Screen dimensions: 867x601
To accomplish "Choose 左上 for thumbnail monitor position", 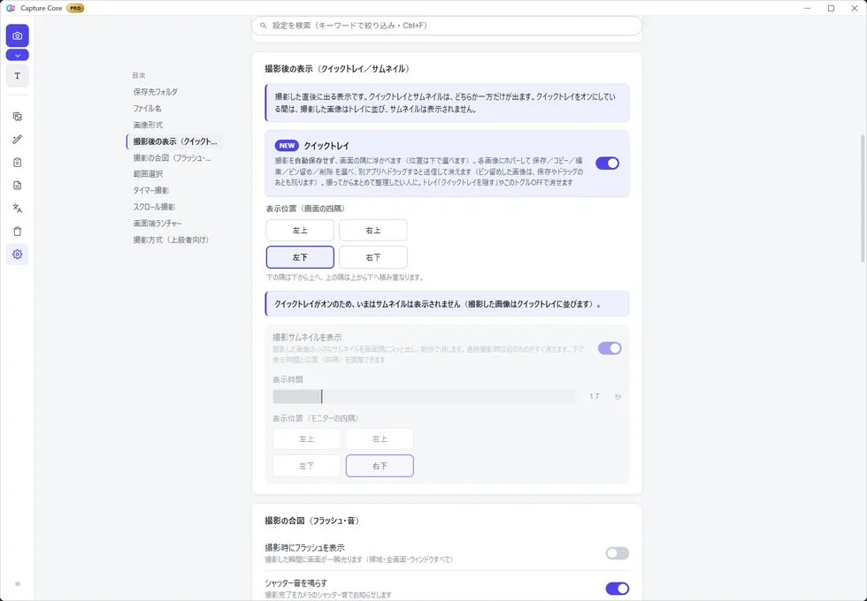I will coord(307,439).
